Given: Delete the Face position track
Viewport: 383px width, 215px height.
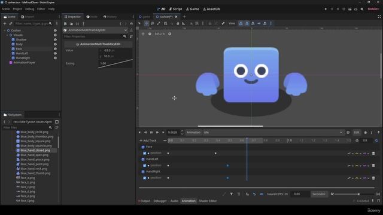Looking at the screenshot, I should 373,153.
